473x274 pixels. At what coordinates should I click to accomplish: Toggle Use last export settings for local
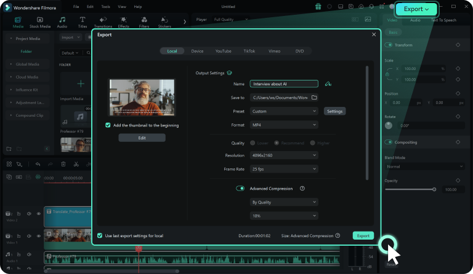(100, 235)
